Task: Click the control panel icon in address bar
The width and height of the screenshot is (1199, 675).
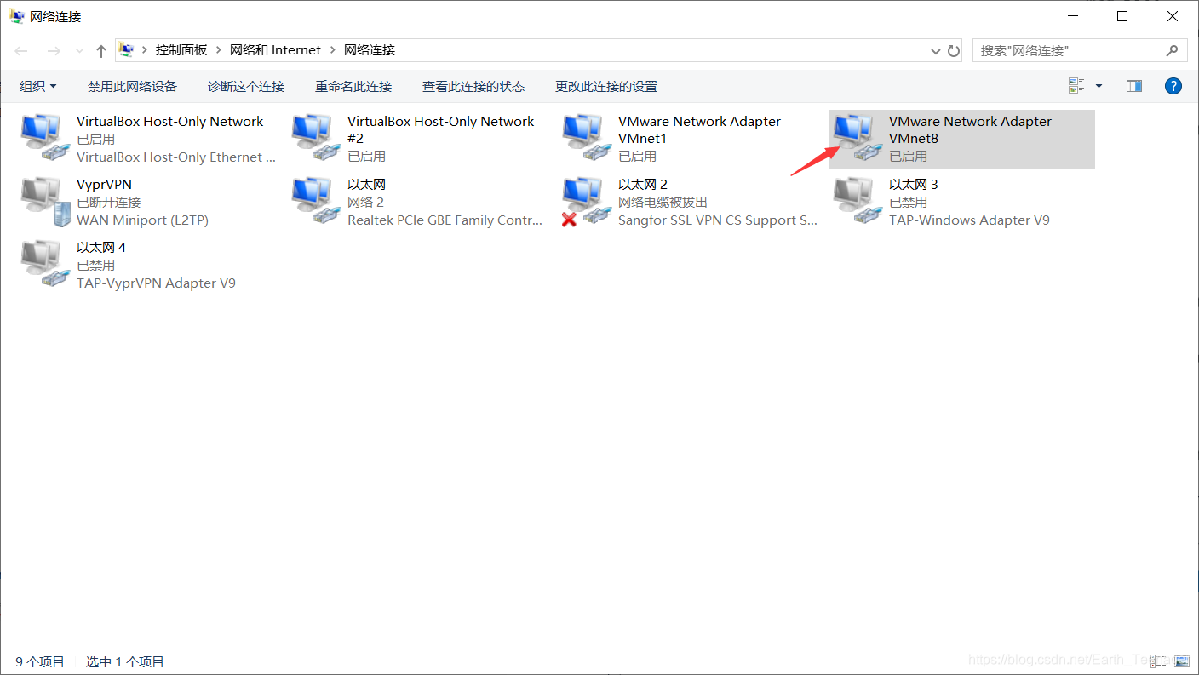Action: (x=126, y=50)
